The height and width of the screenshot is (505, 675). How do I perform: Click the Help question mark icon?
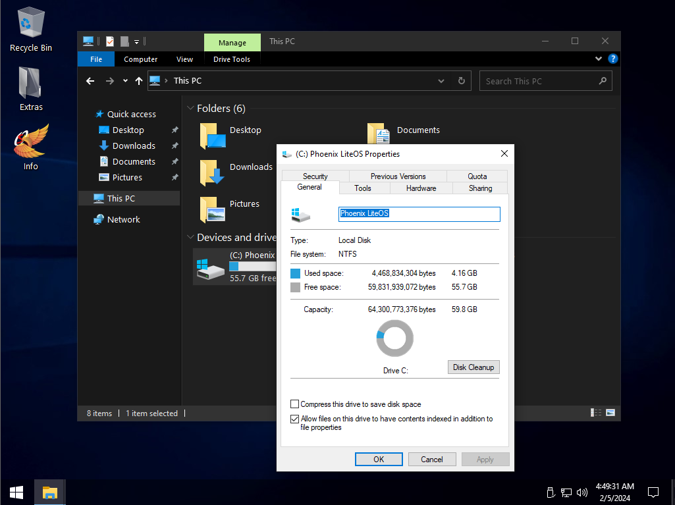tap(613, 59)
